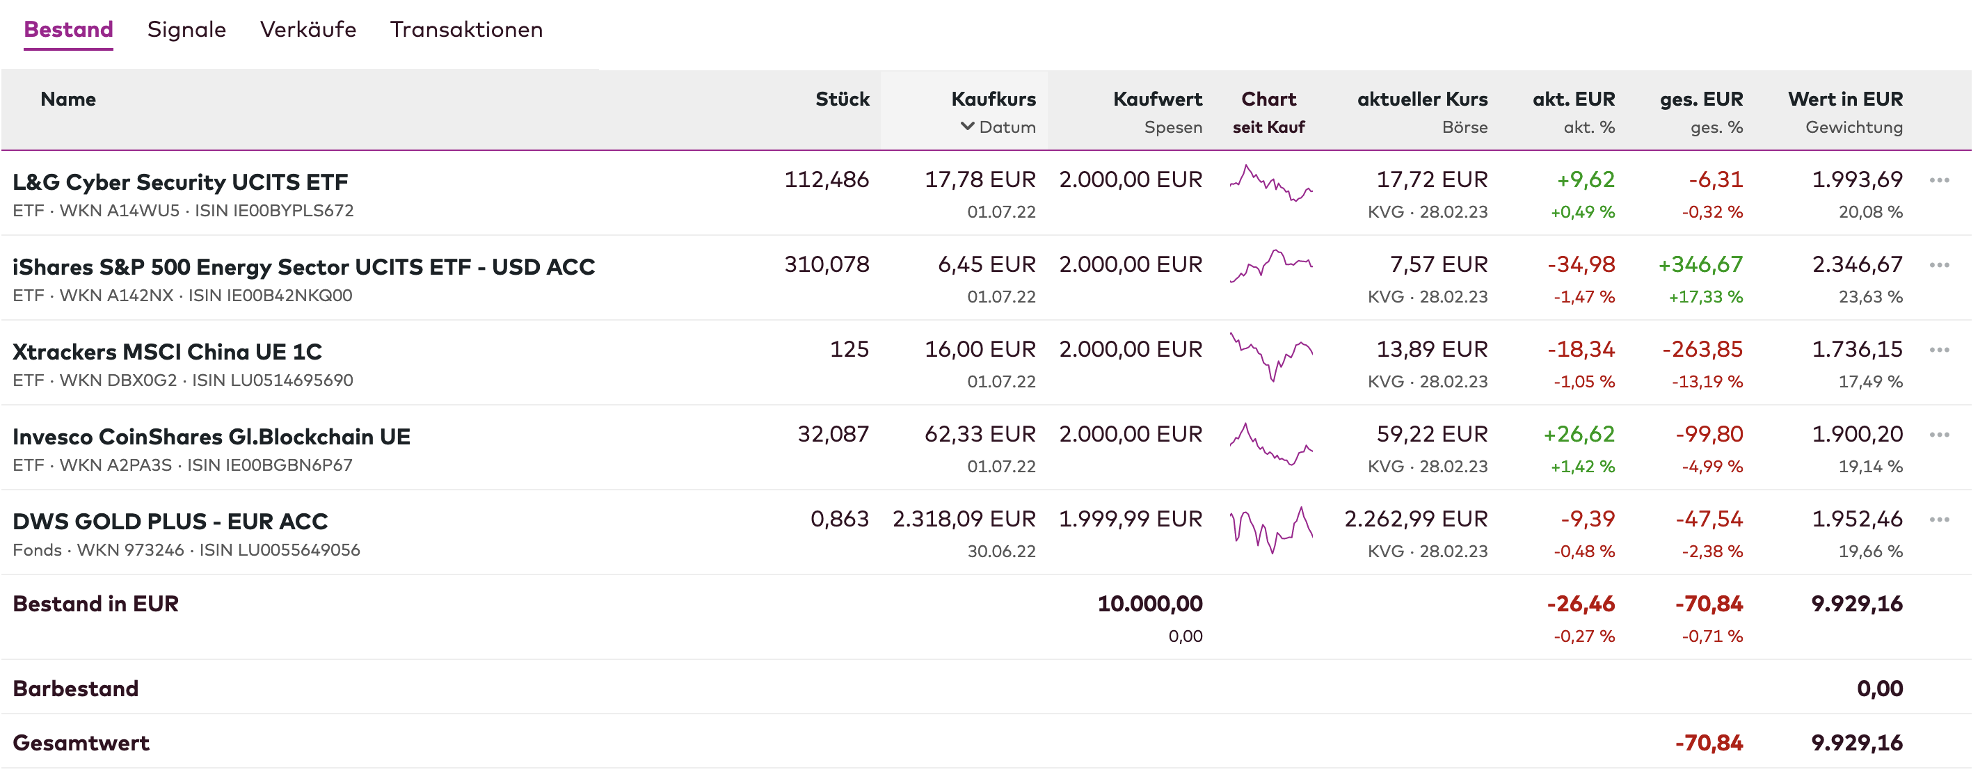1987x772 pixels.
Task: Open Invesco CoinShares Gl.Blockchain UE link
Action: [x=212, y=437]
